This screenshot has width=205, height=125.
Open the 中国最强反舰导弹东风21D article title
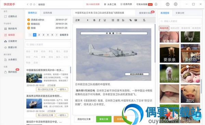pos(45,70)
